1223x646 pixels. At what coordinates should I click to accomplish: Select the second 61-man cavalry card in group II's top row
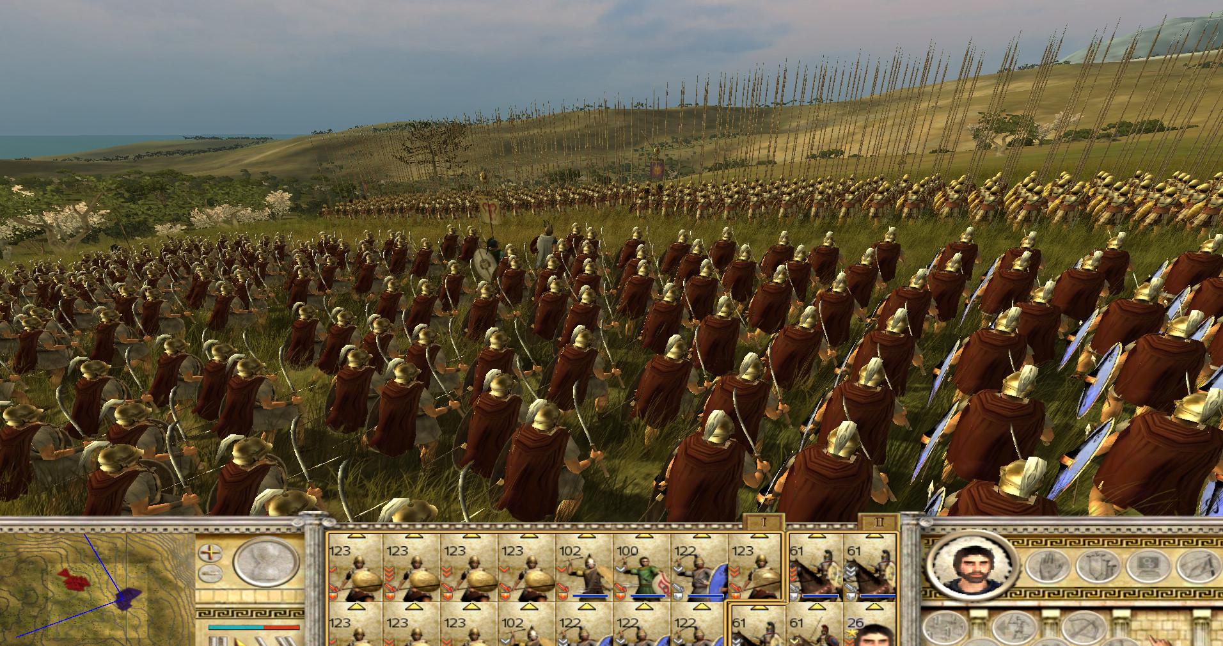871,568
